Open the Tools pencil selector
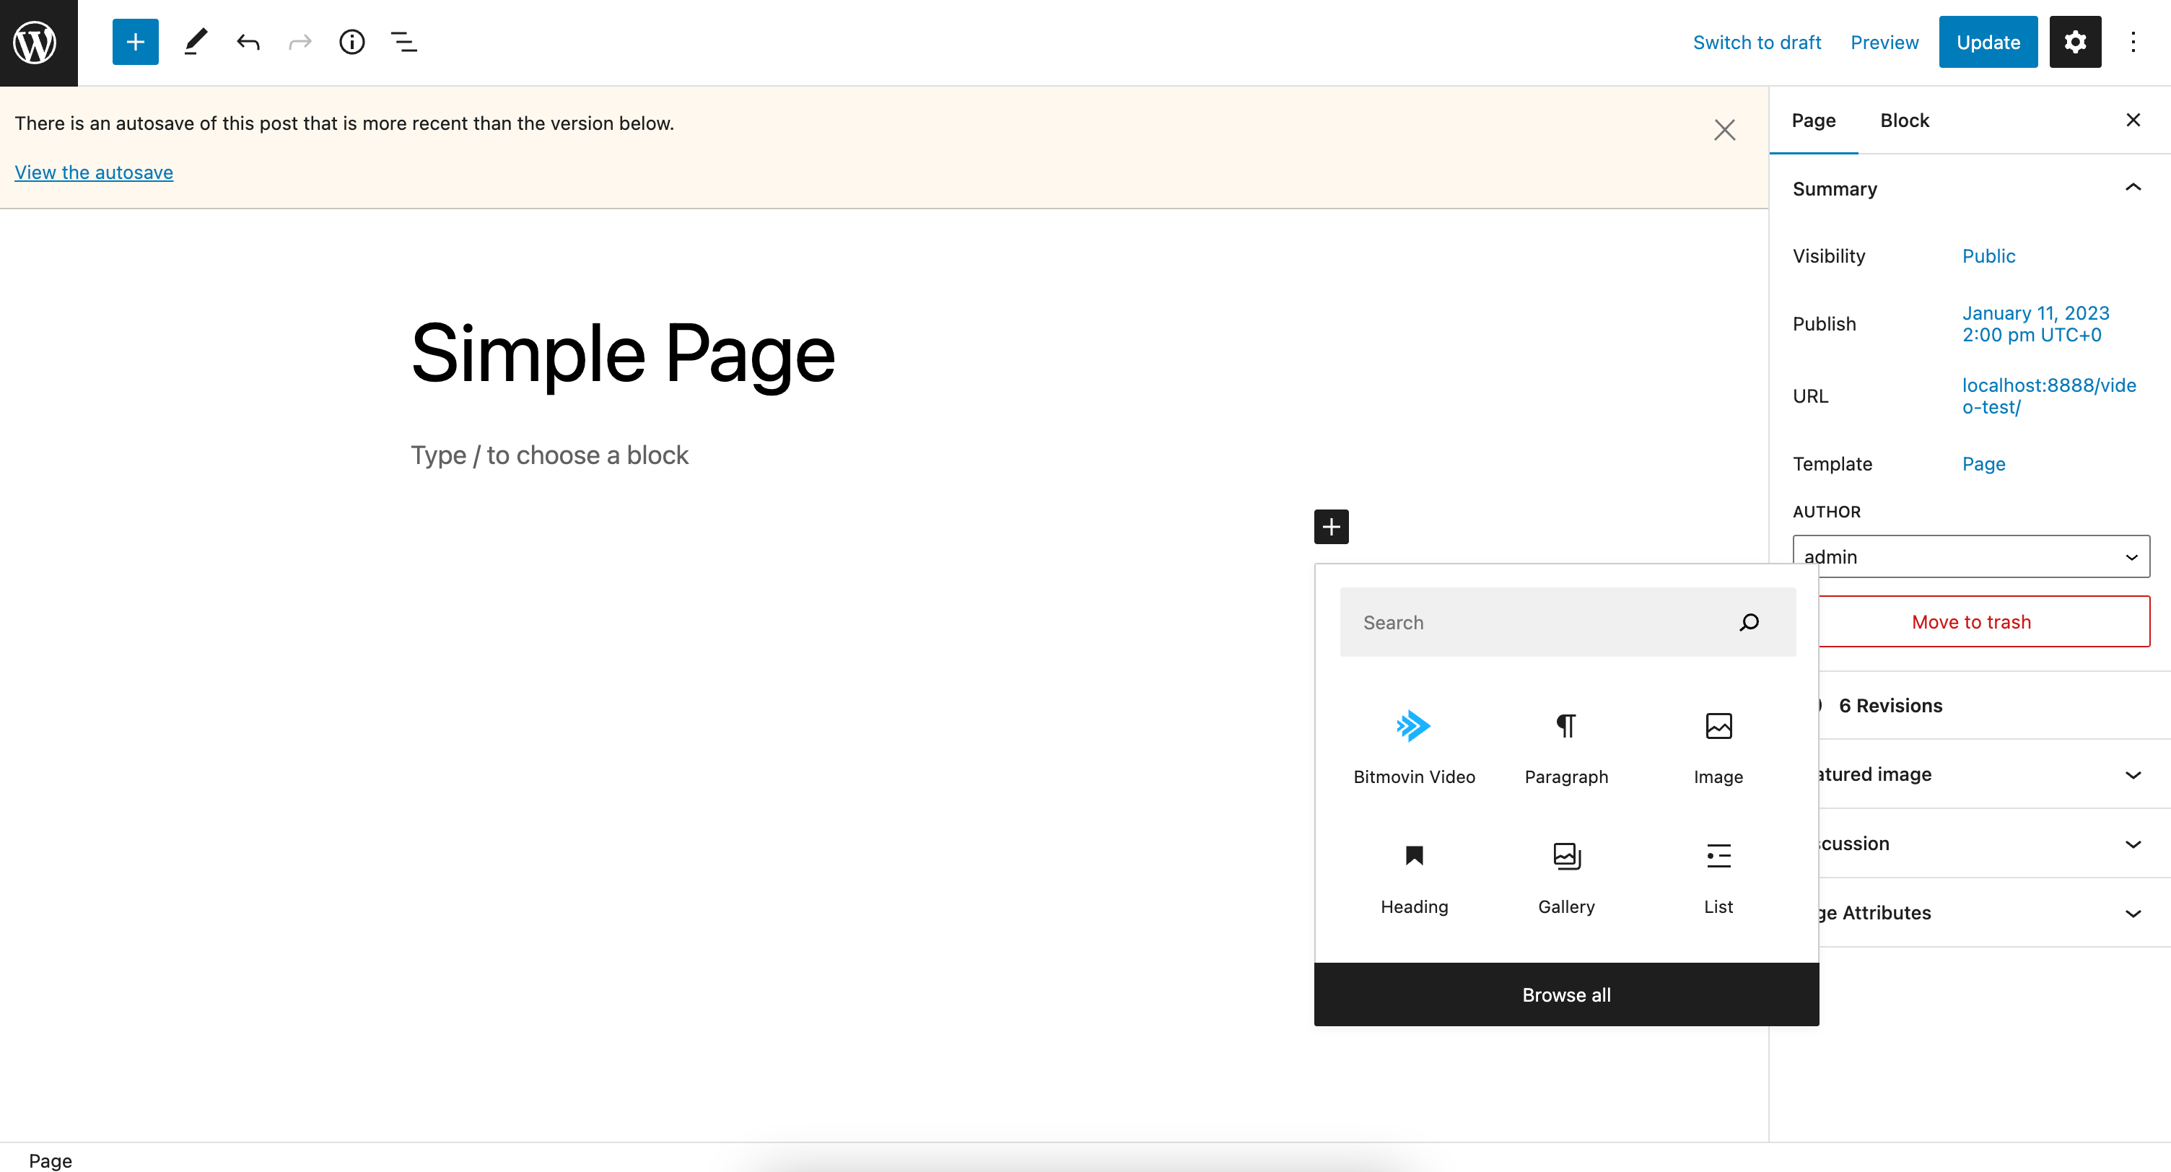The height and width of the screenshot is (1172, 2171). point(196,42)
